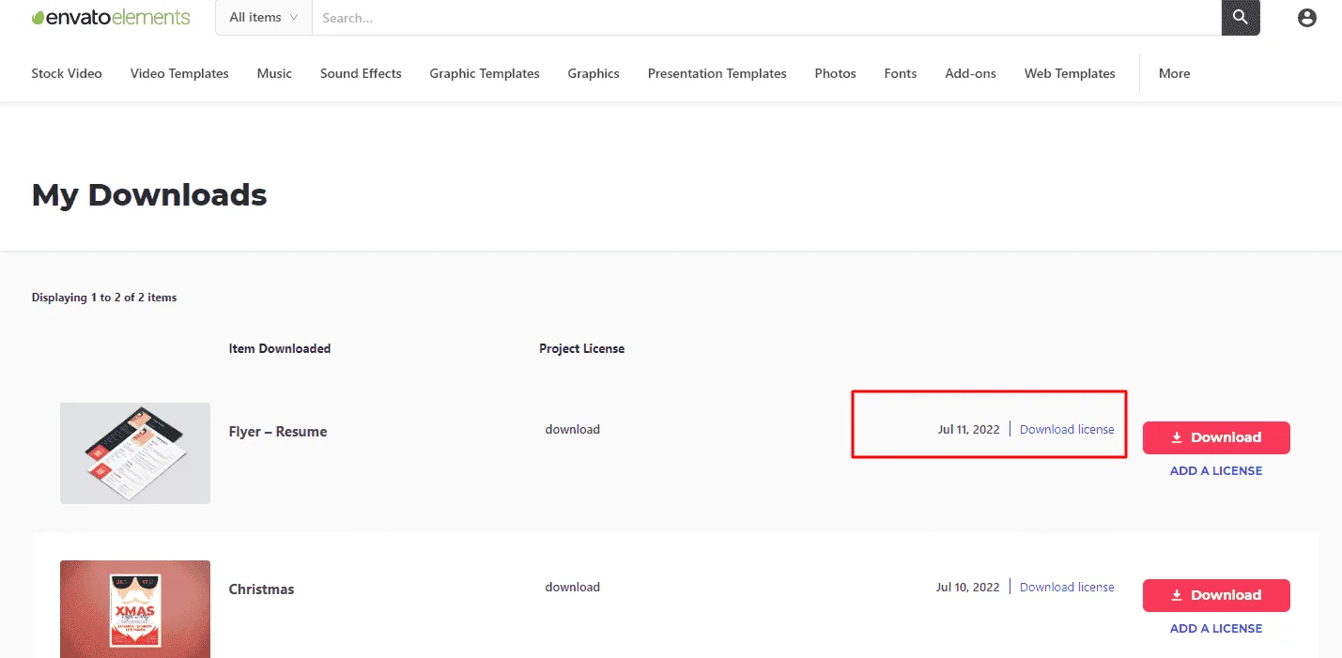Click the magnifier search button
Viewport: 1342px width, 658px height.
click(1241, 17)
